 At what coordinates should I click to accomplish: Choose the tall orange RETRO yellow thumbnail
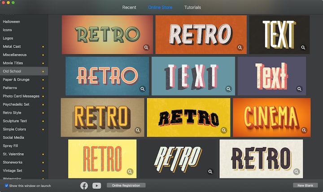pyautogui.click(x=102, y=159)
